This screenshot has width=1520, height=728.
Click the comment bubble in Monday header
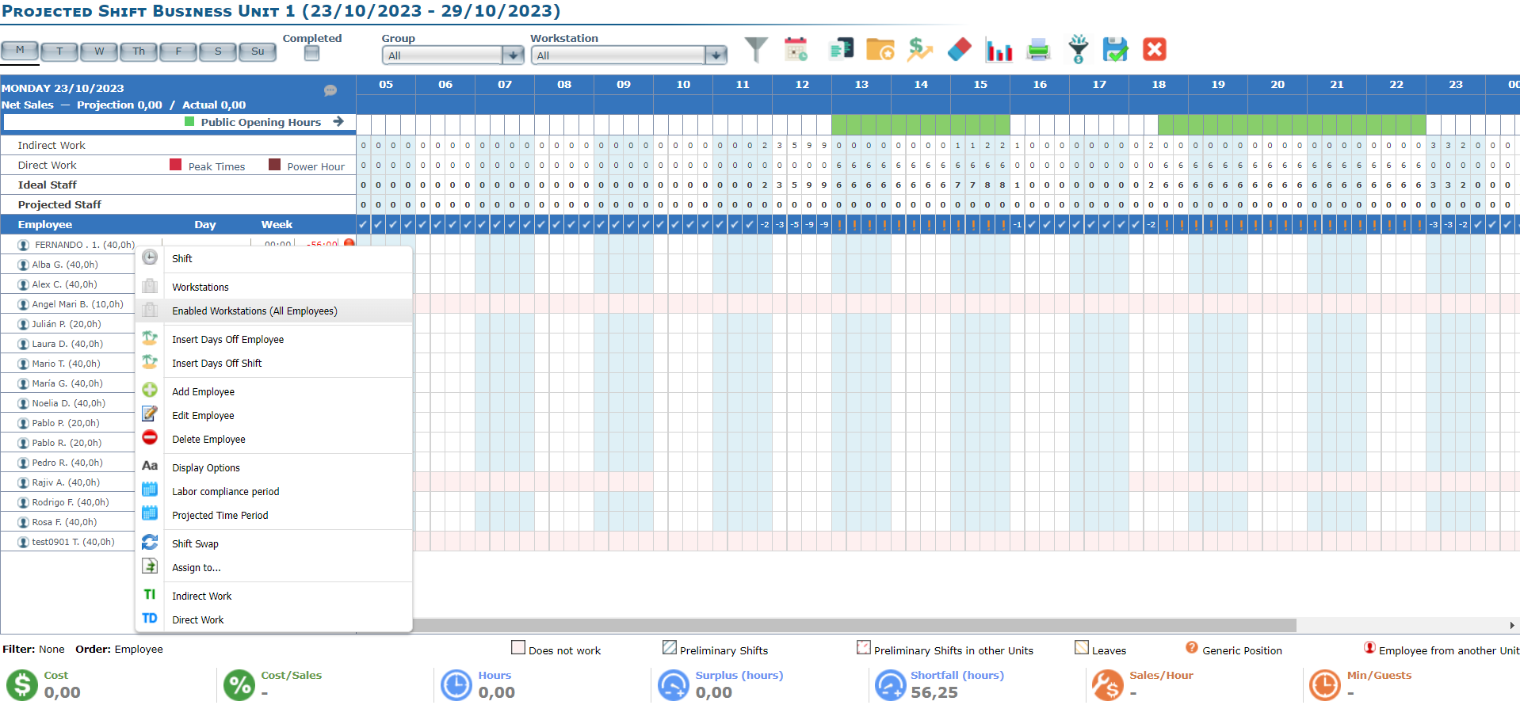330,90
